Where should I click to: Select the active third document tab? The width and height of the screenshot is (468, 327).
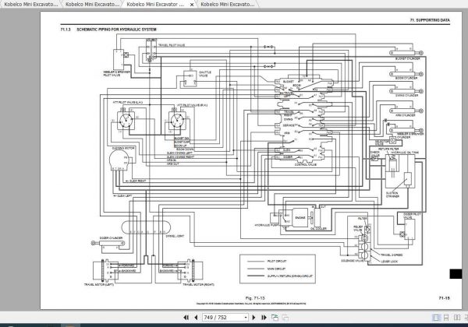tap(155, 4)
